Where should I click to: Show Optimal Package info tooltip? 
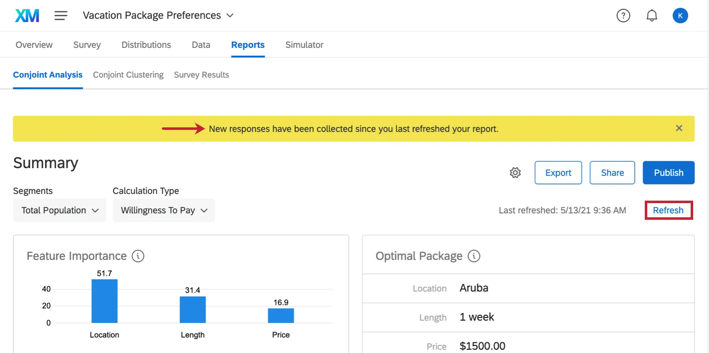(474, 256)
